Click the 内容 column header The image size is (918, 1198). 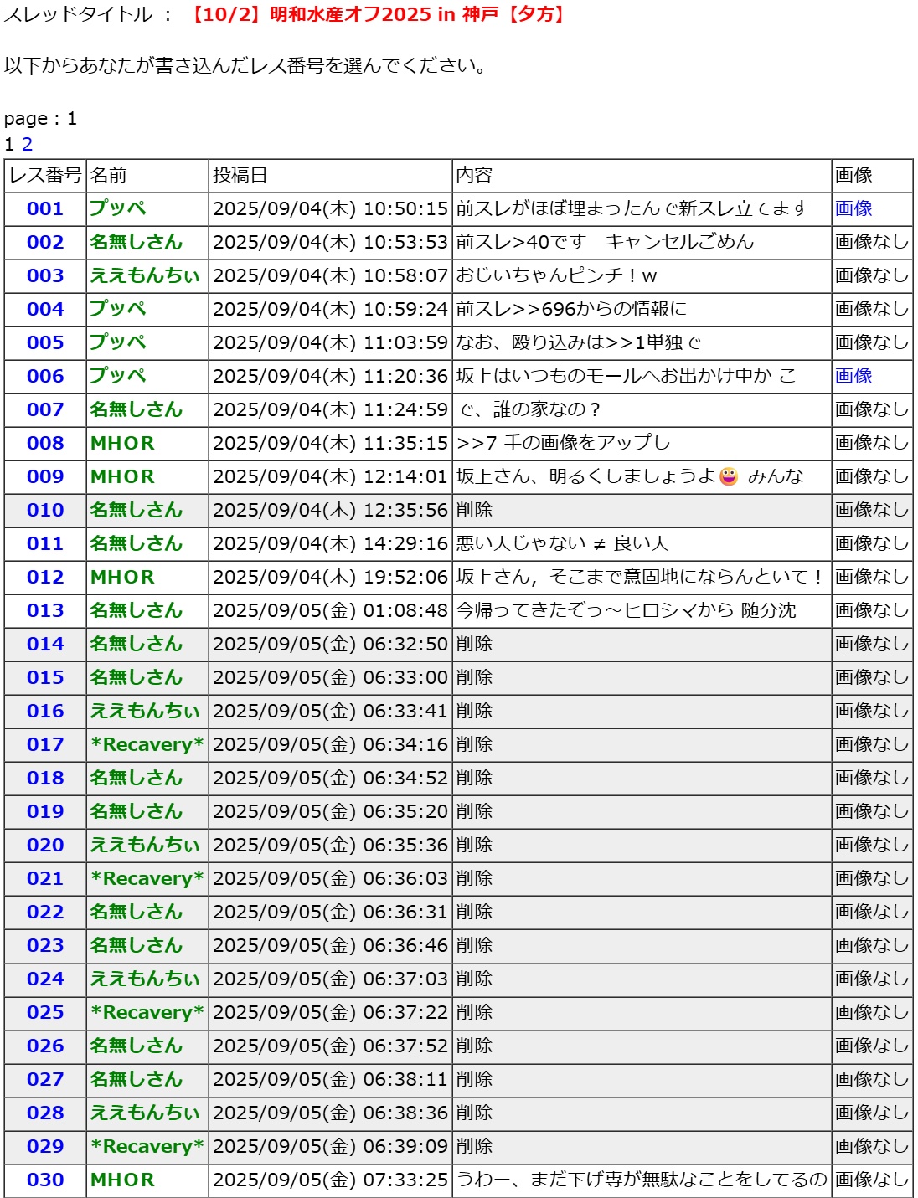pos(474,176)
